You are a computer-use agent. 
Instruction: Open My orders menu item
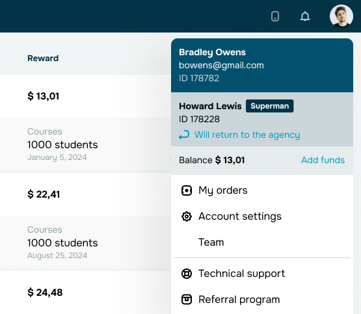coord(262,190)
